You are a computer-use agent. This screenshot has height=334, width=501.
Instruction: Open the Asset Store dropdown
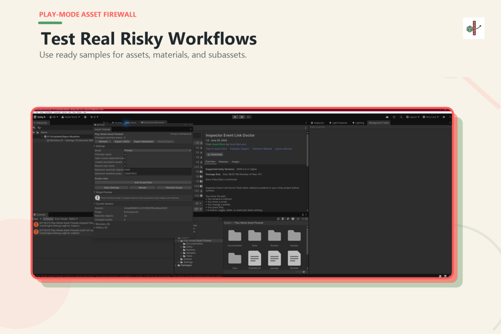pyautogui.click(x=71, y=117)
